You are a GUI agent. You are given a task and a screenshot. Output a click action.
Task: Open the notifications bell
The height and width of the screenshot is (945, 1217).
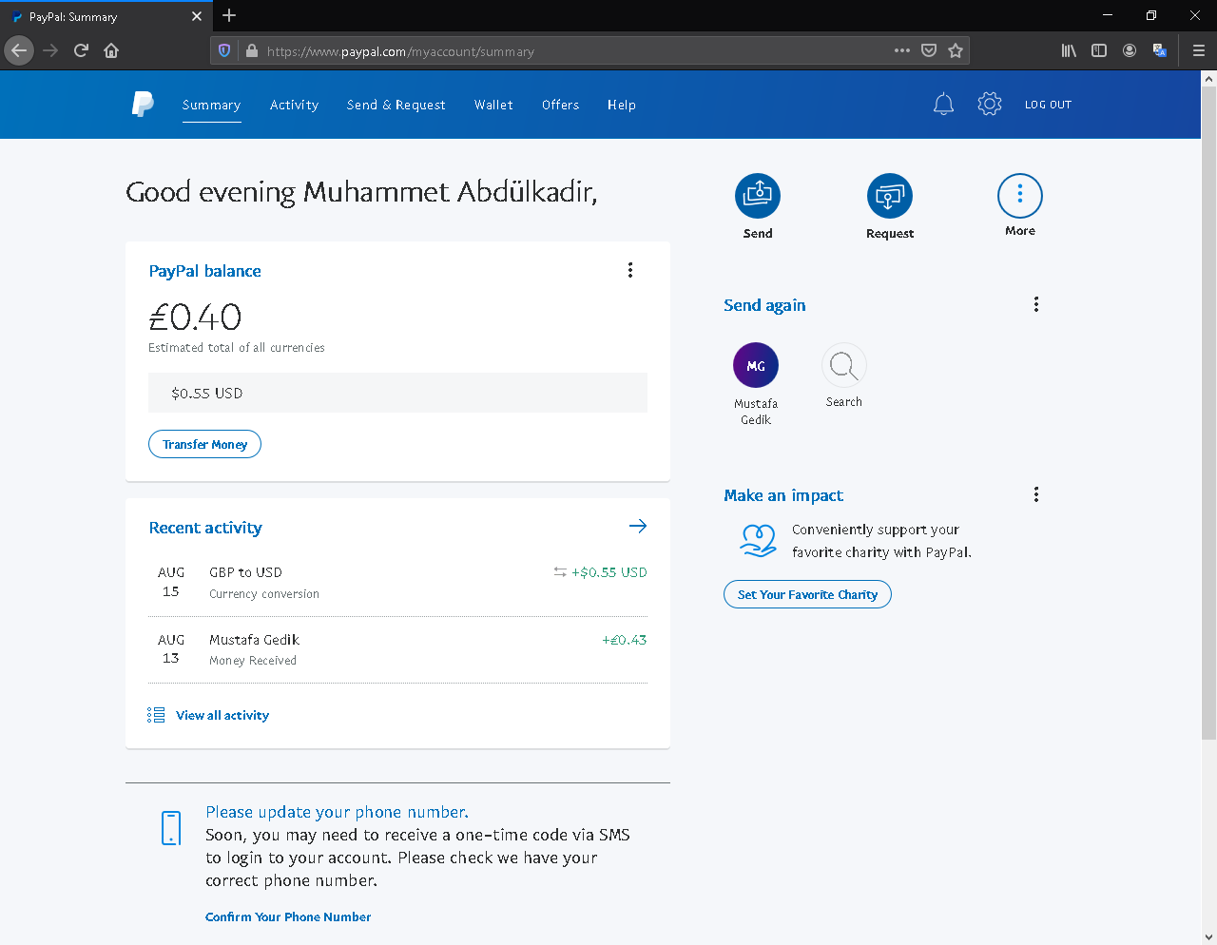(x=943, y=105)
